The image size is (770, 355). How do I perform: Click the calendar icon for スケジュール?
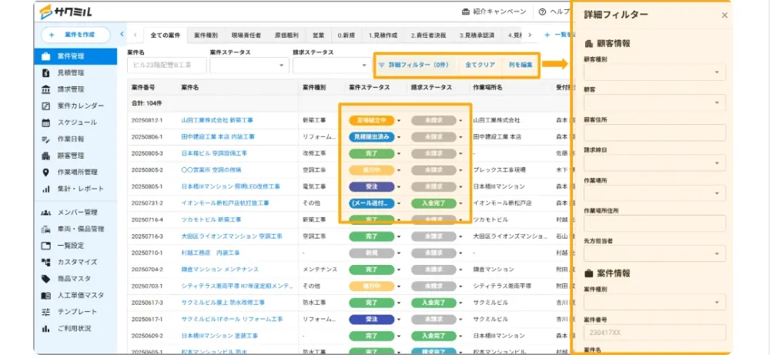[x=45, y=122]
